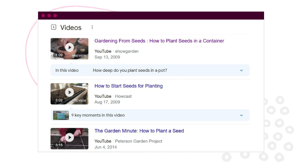This screenshot has width=302, height=165.
Task: Play the Gardening From Seeds video thumbnail
Action: pyautogui.click(x=69, y=49)
